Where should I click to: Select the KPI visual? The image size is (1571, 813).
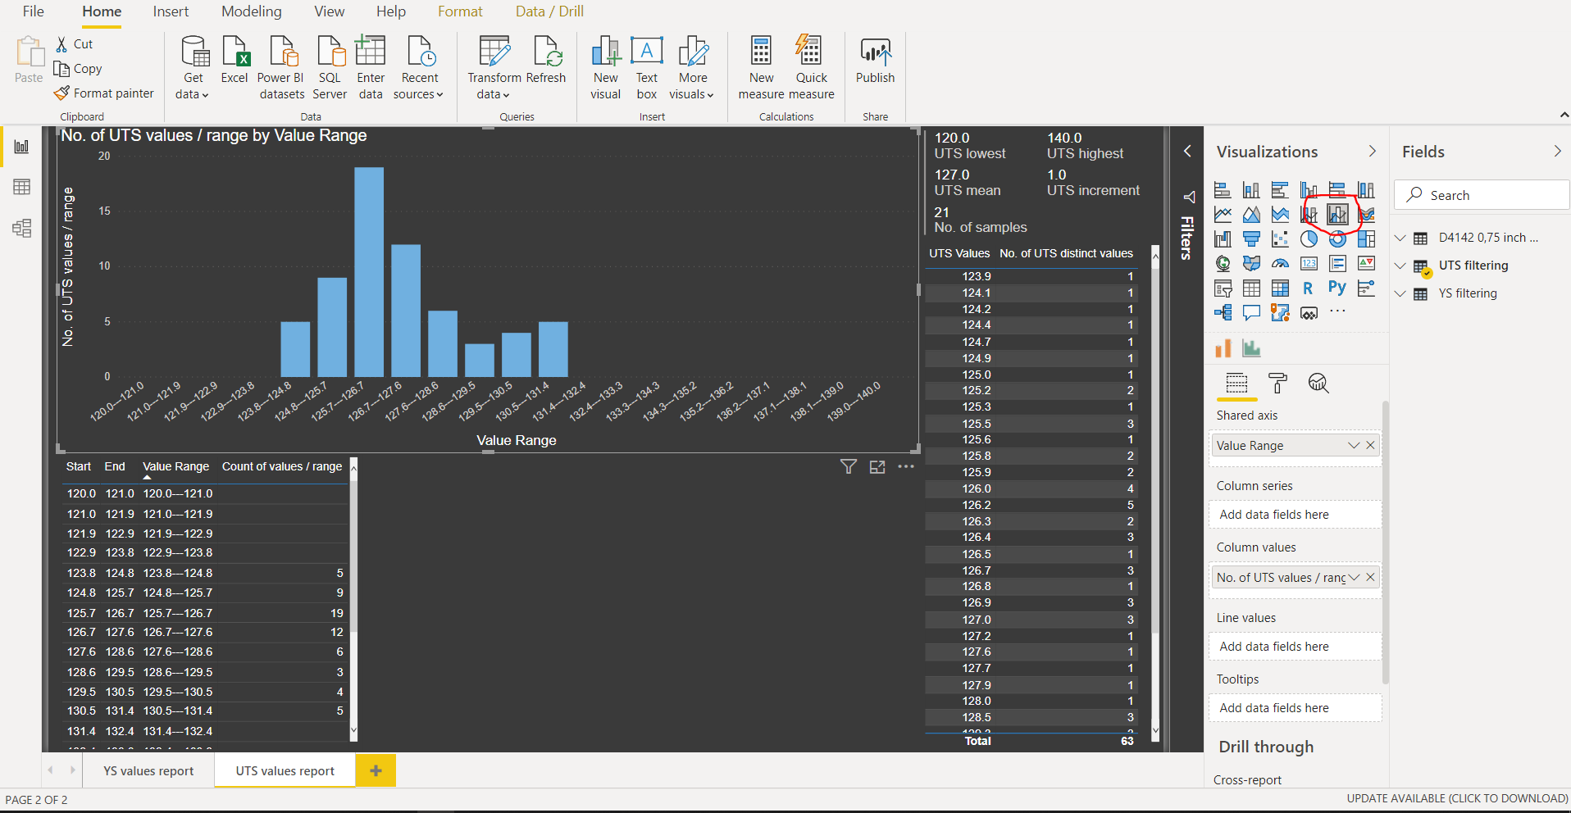tap(1366, 264)
